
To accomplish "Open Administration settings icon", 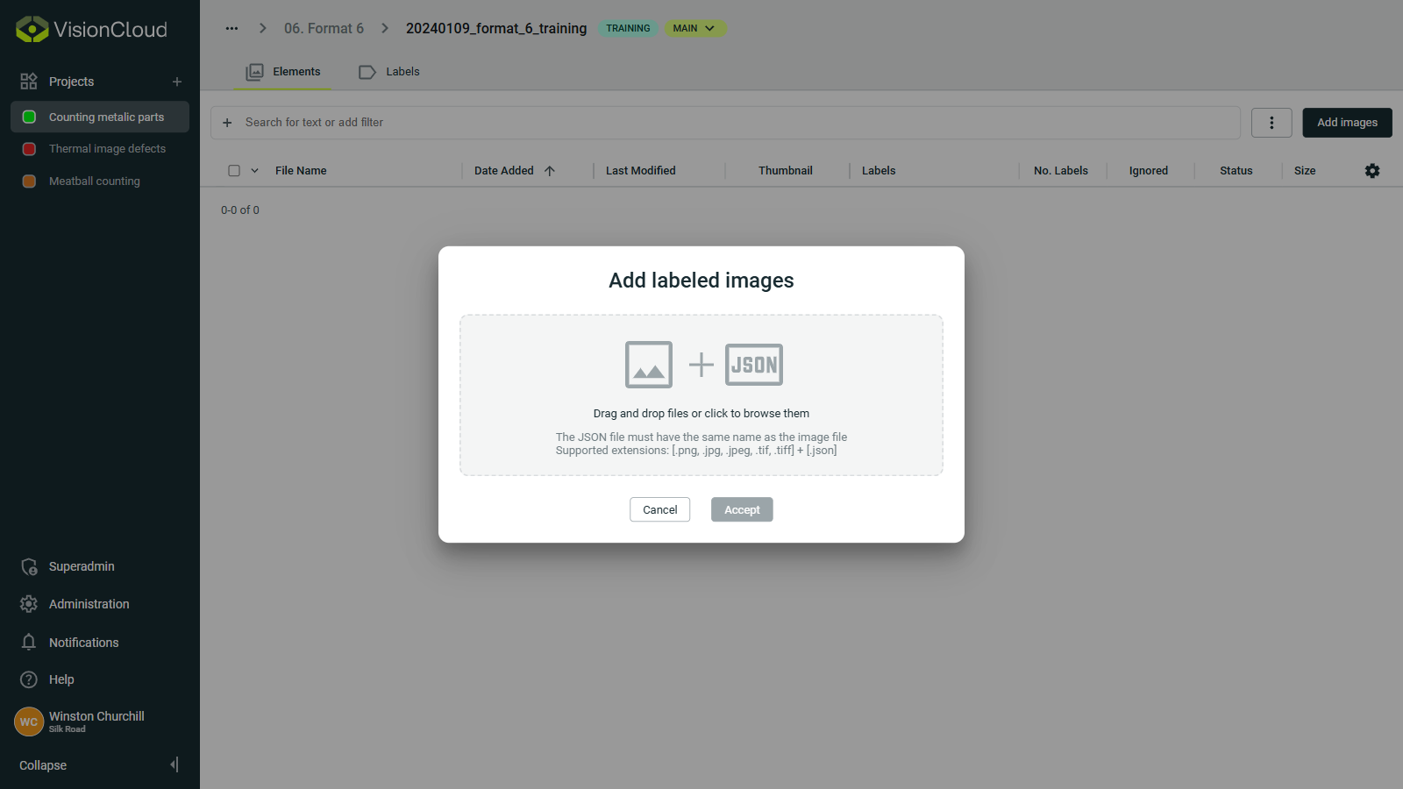I will point(29,603).
